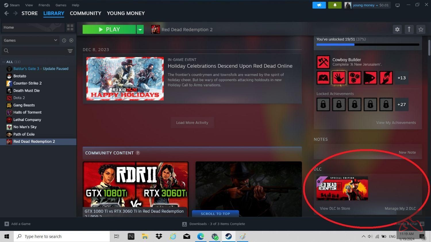Open the filter icon next to the game search bar
This screenshot has width=431, height=242.
(x=70, y=51)
